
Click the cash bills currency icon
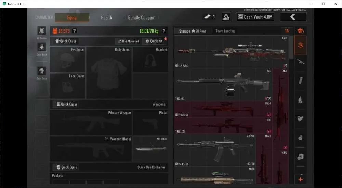(x=207, y=17)
